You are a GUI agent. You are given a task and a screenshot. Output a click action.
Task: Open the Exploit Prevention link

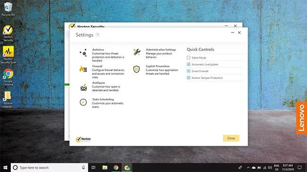(158, 66)
